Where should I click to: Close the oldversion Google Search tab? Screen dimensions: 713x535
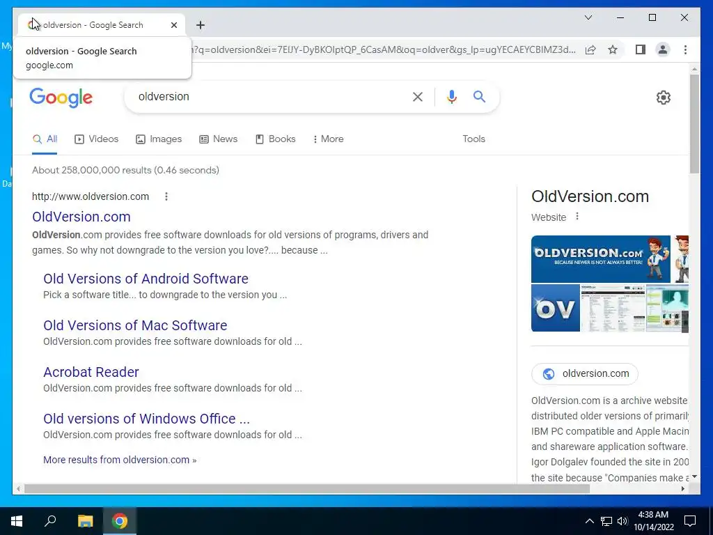173,25
